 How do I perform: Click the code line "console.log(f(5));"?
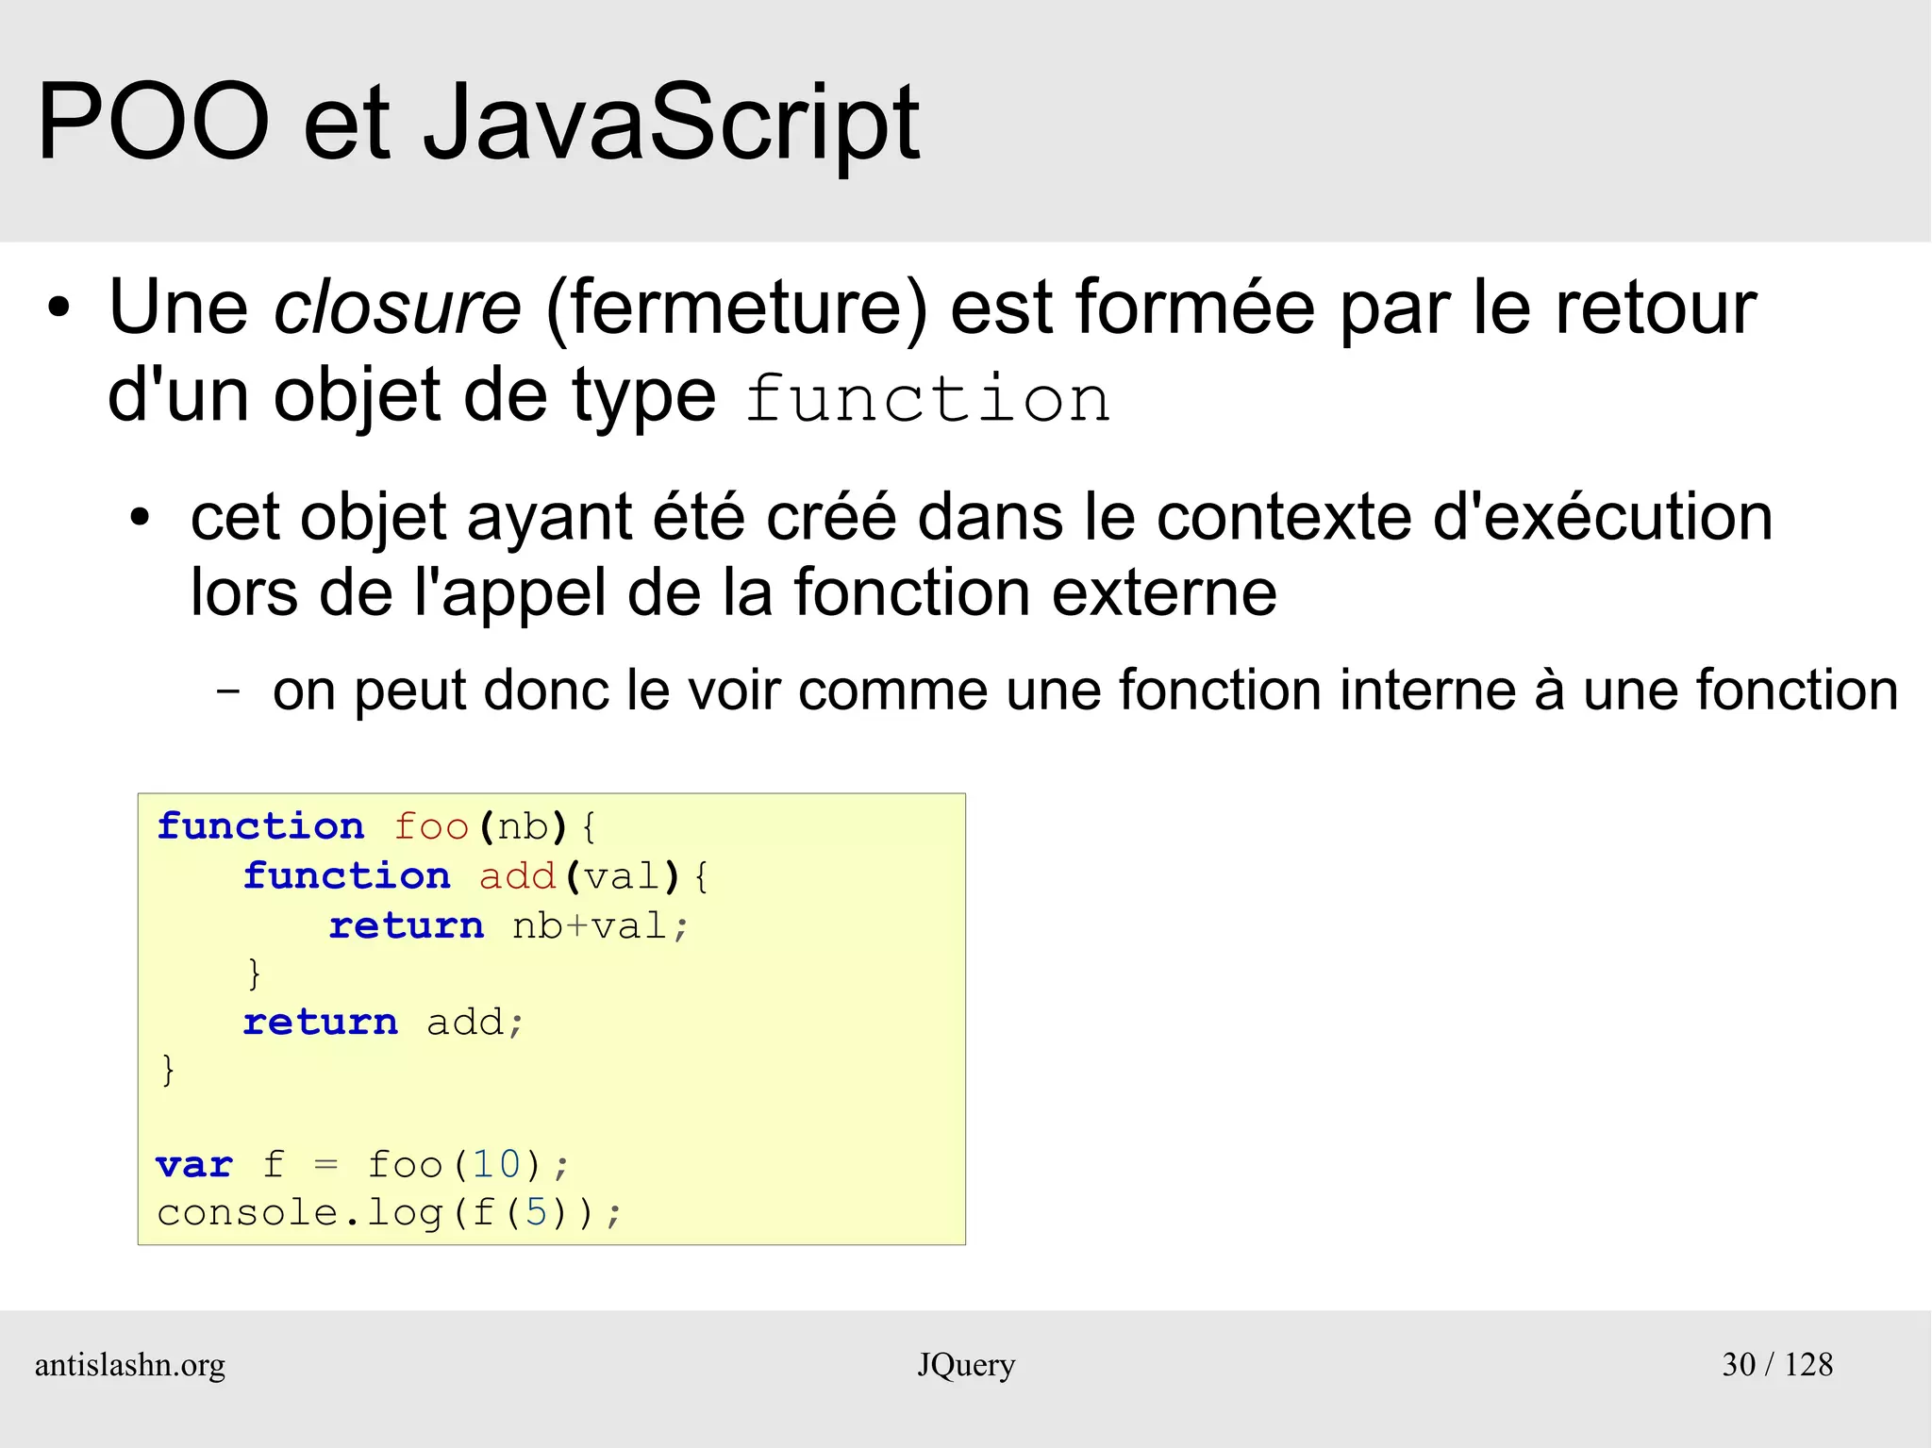pos(390,1213)
